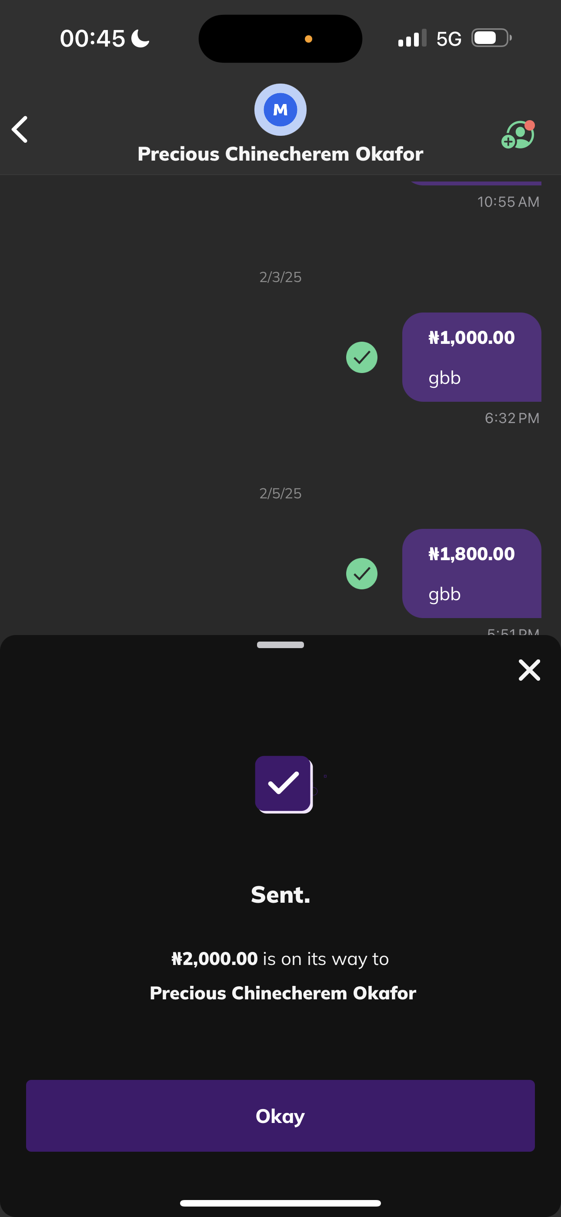Tap the 2/3/25 date separator
The height and width of the screenshot is (1217, 561).
tap(280, 277)
